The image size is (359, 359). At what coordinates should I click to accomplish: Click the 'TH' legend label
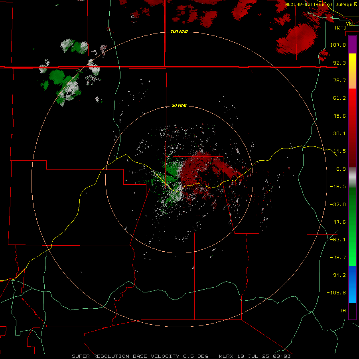(343, 311)
